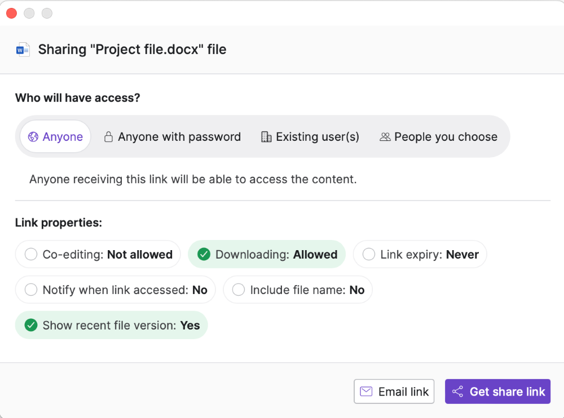Click the people icon for chosen recipients
Image resolution: width=564 pixels, height=418 pixels.
[x=385, y=136]
